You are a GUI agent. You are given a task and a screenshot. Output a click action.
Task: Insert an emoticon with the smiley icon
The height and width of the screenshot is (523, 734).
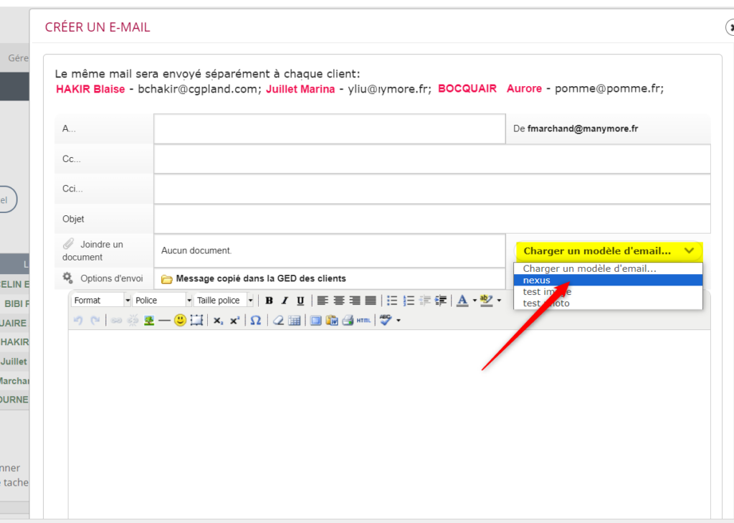coord(180,321)
